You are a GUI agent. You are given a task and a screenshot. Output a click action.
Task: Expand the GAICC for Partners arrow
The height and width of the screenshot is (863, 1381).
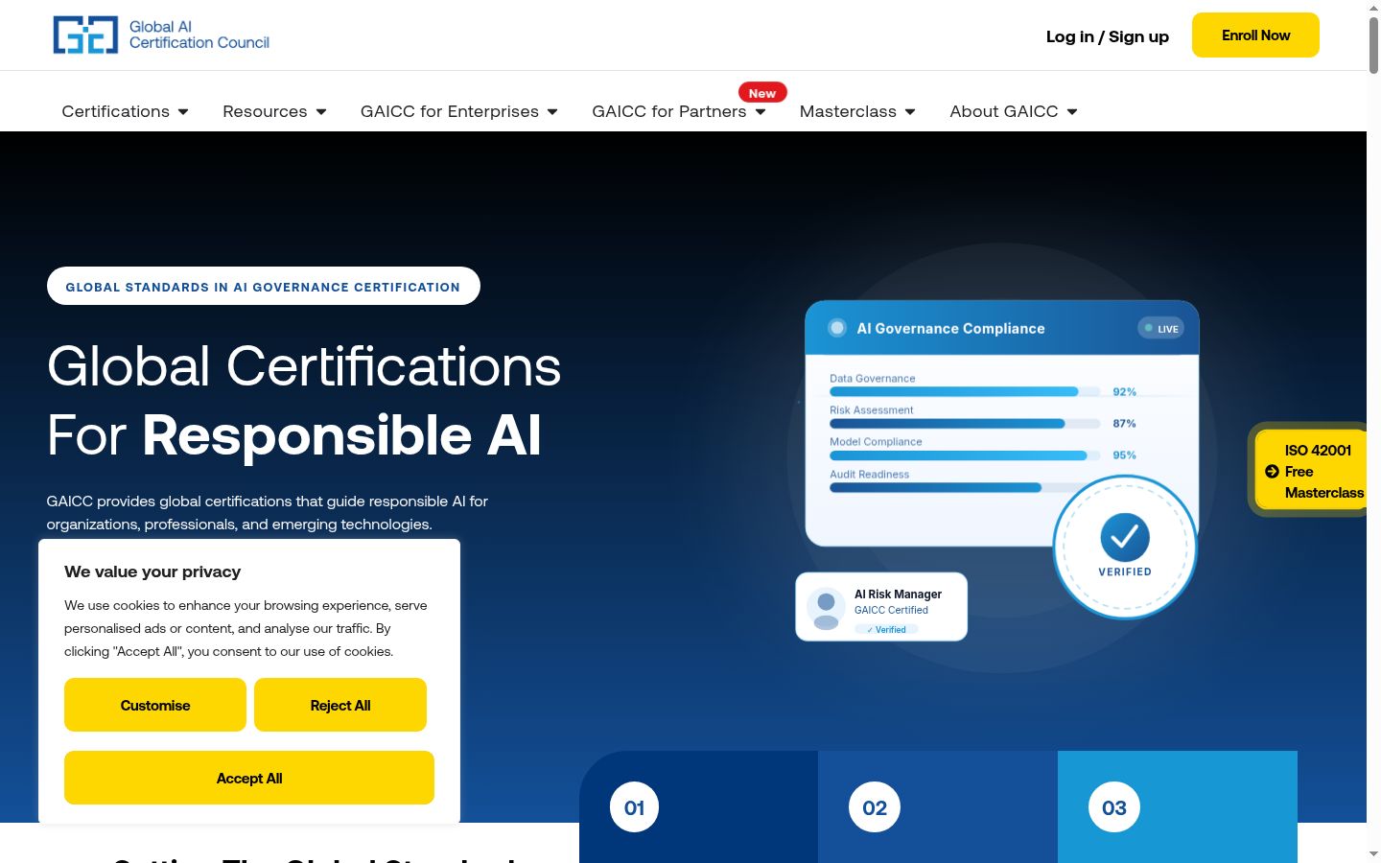point(761,112)
